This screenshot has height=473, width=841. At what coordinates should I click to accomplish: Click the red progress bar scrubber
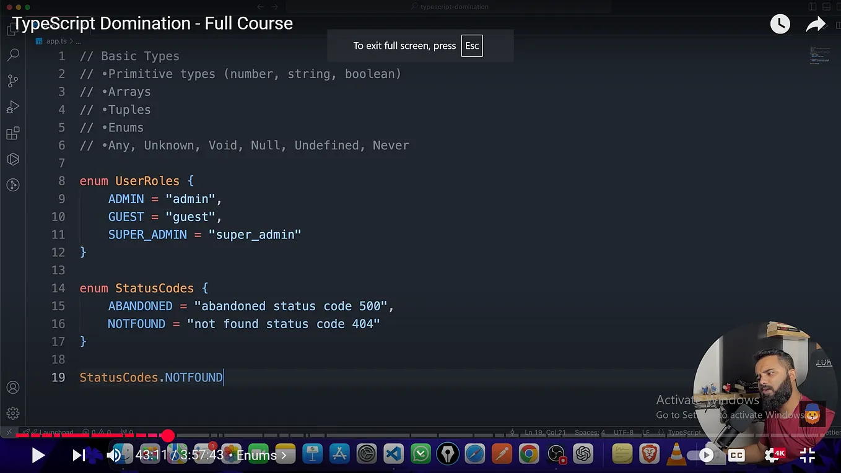click(168, 436)
